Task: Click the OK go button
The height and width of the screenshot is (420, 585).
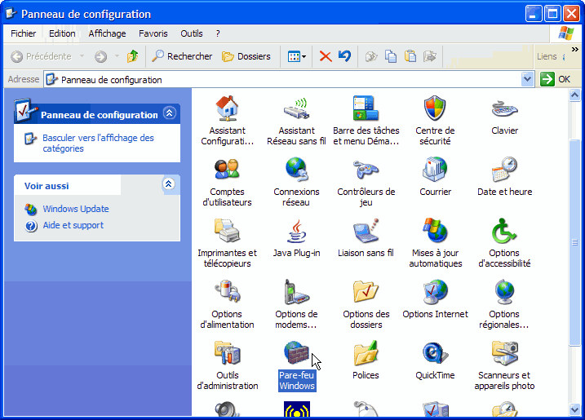Action: click(555, 79)
